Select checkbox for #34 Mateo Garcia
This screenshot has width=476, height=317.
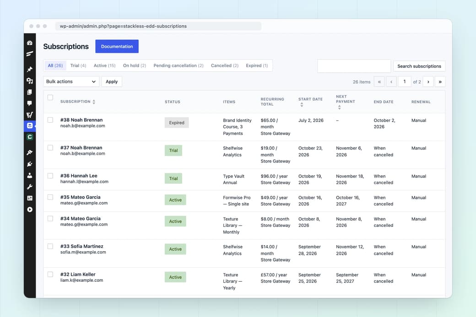pyautogui.click(x=50, y=218)
